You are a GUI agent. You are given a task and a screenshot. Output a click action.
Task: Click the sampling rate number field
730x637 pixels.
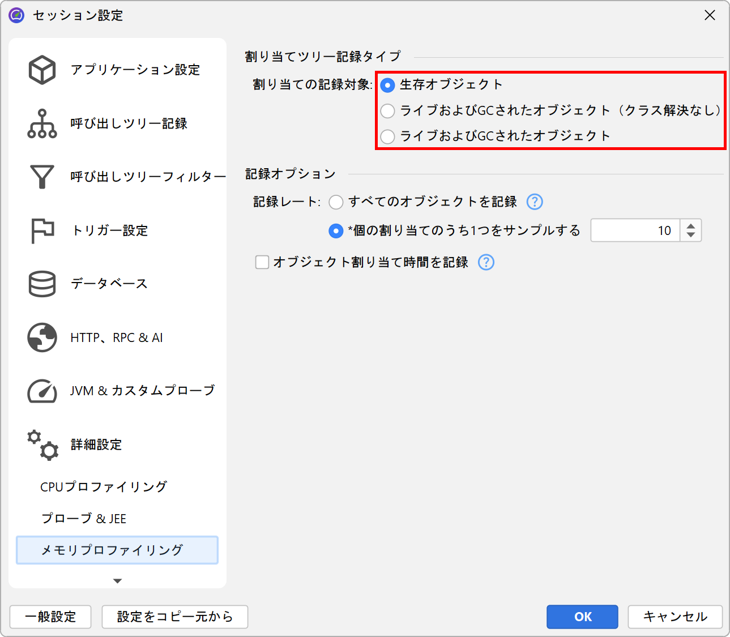pos(635,230)
